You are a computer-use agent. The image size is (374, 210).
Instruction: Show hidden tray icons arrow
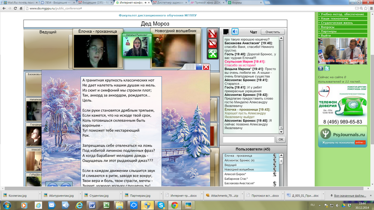(x=319, y=205)
